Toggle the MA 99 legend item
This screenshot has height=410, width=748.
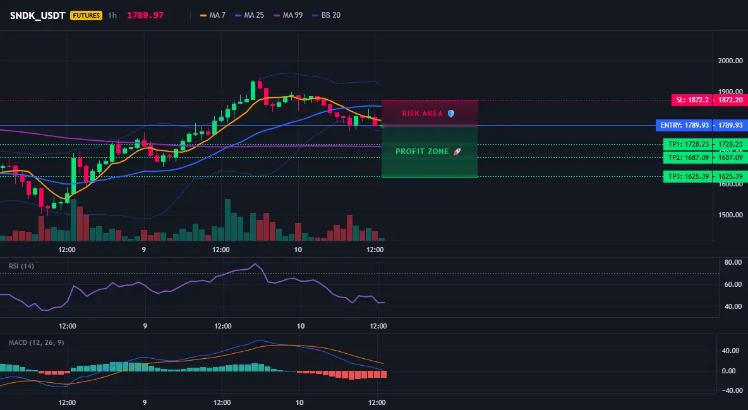point(288,15)
